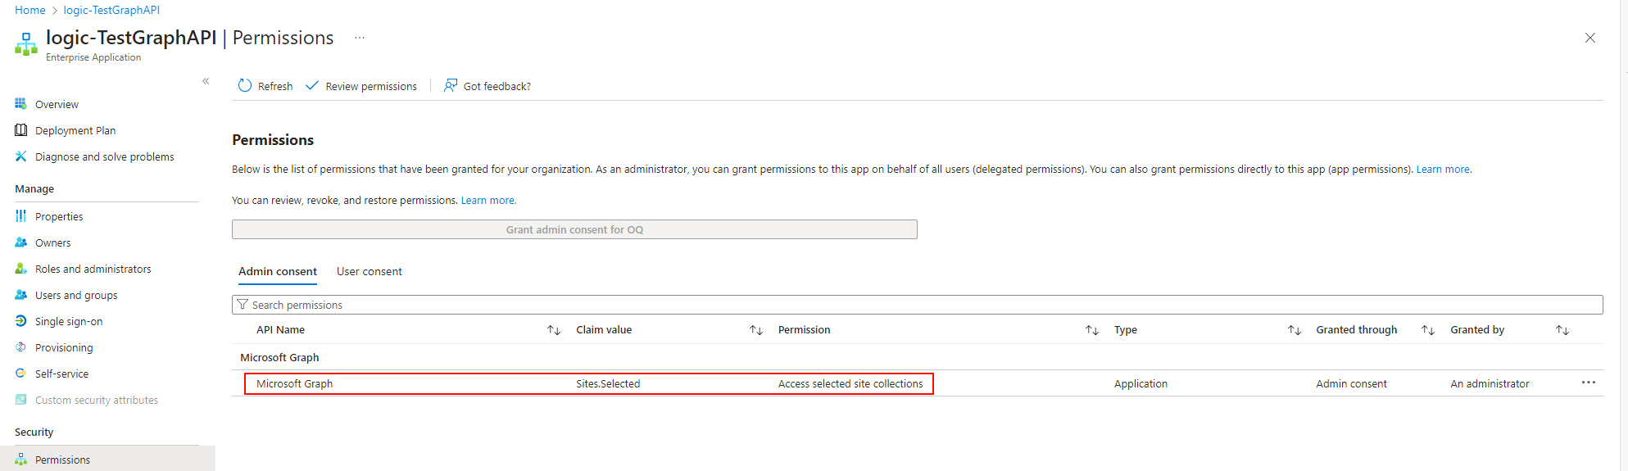The height and width of the screenshot is (471, 1628).
Task: Click Review permissions button label
Action: pos(371,86)
